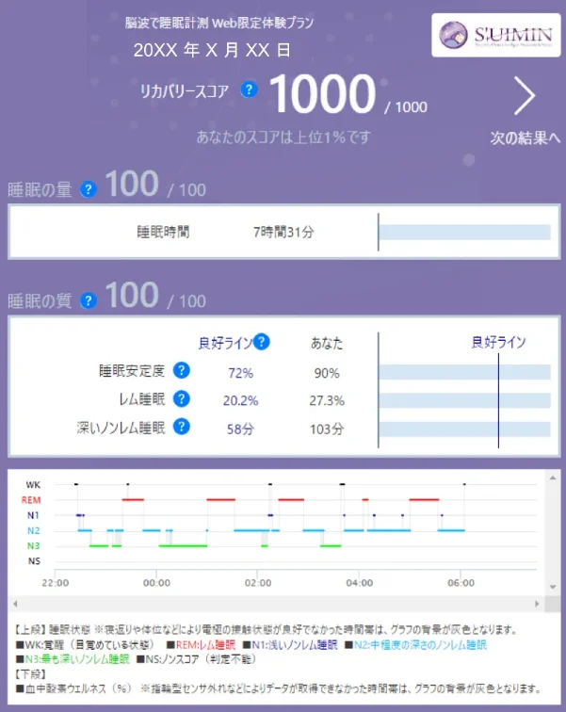
Task: Open the help icon next to 睡眠の質
Action: pyautogui.click(x=89, y=300)
